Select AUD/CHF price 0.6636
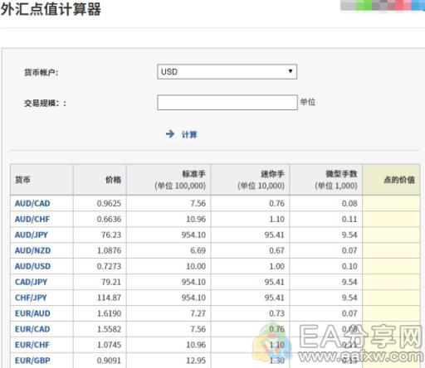 109,219
